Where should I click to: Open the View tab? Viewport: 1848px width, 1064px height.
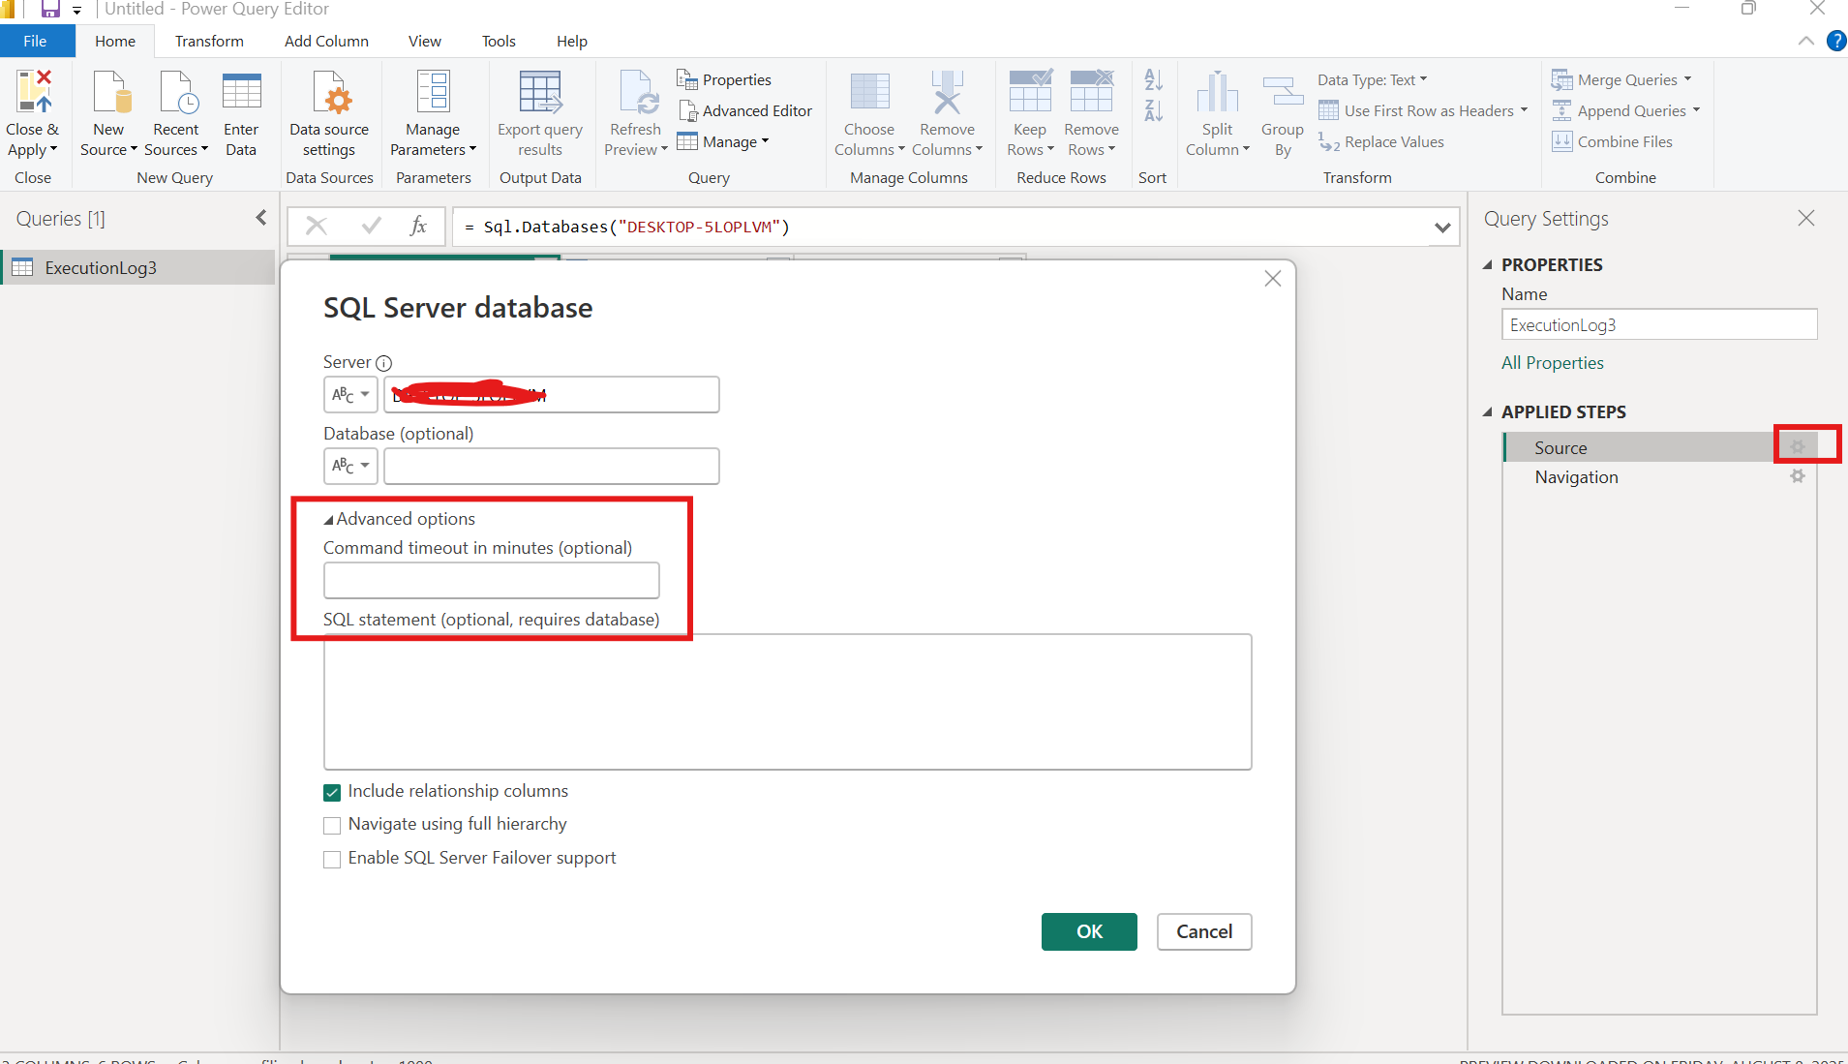pos(424,42)
